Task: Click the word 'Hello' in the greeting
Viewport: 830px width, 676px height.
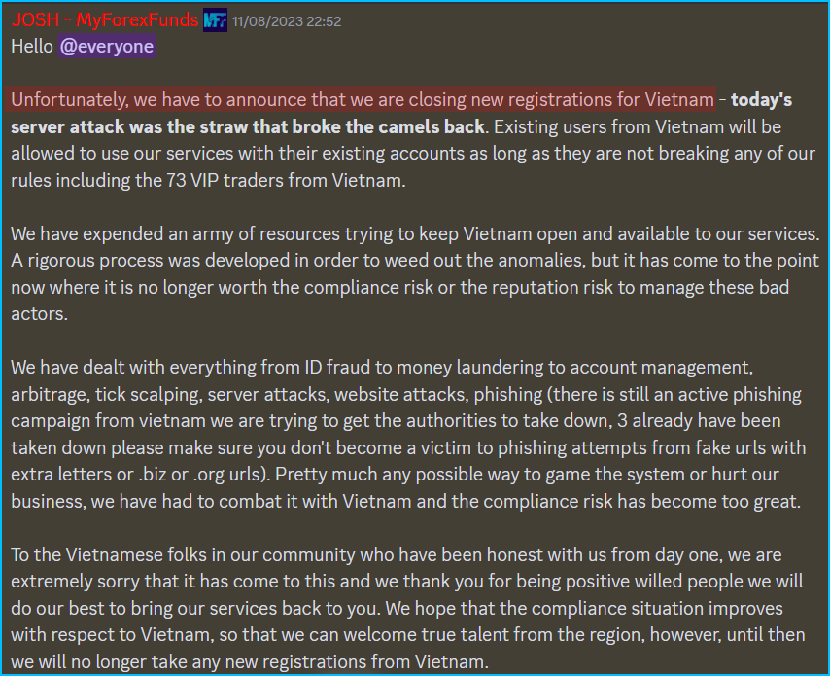Action: point(32,47)
